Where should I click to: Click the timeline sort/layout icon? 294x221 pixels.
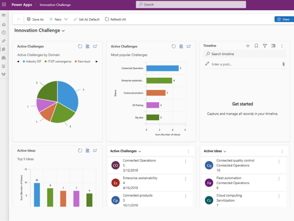click(x=273, y=46)
